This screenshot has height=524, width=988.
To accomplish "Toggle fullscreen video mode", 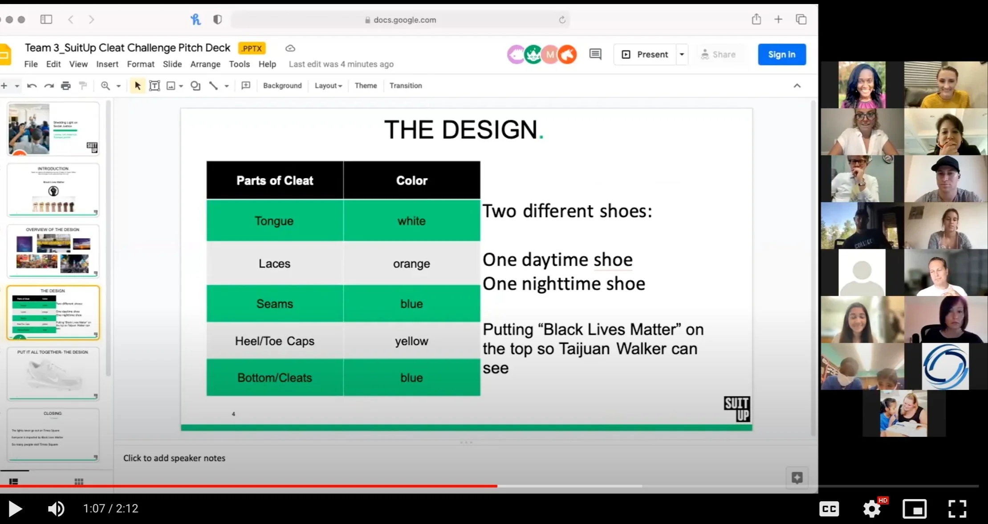I will tap(957, 508).
